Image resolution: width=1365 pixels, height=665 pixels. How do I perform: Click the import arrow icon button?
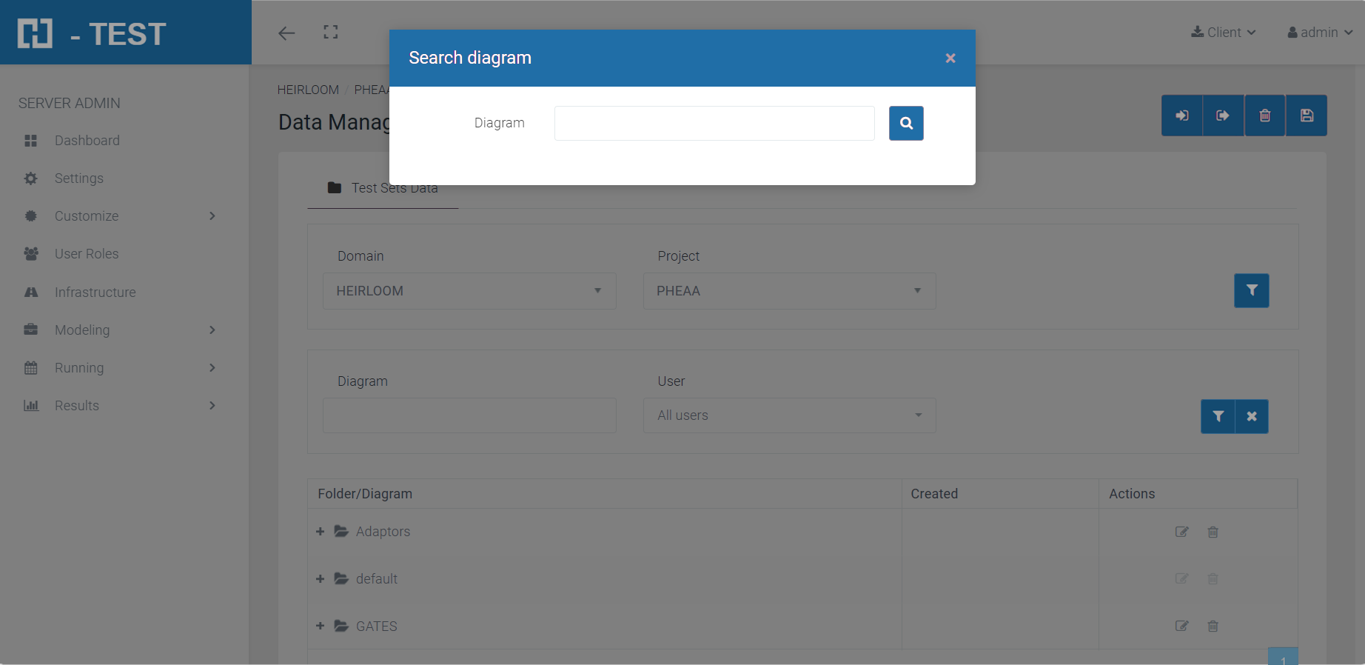coord(1182,116)
